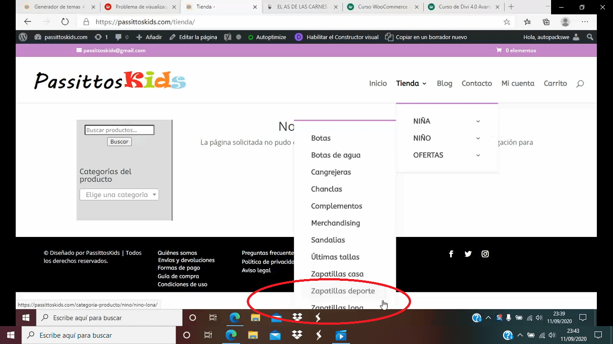Click the WordPress logo in admin bar
Viewport: 613px width, 344px height.
[23, 37]
